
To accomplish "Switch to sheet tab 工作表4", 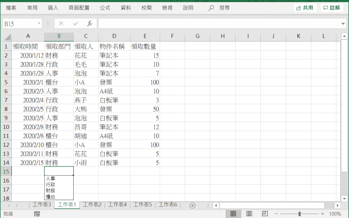I will point(117,204).
